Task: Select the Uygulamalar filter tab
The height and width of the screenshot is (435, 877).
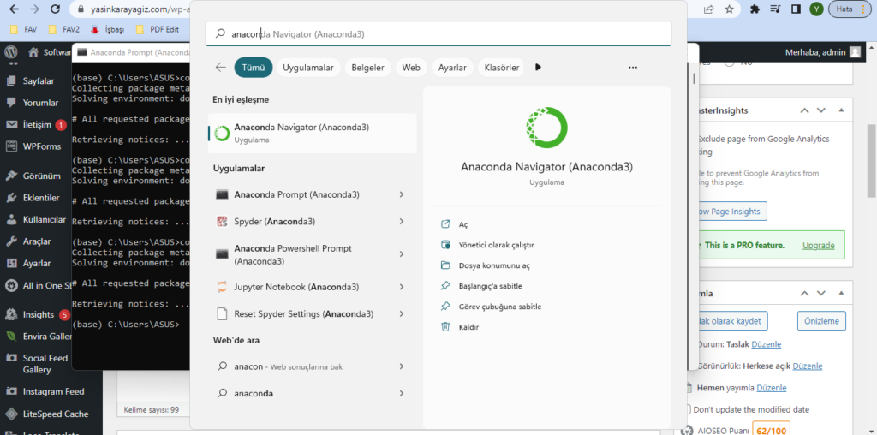Action: [308, 67]
